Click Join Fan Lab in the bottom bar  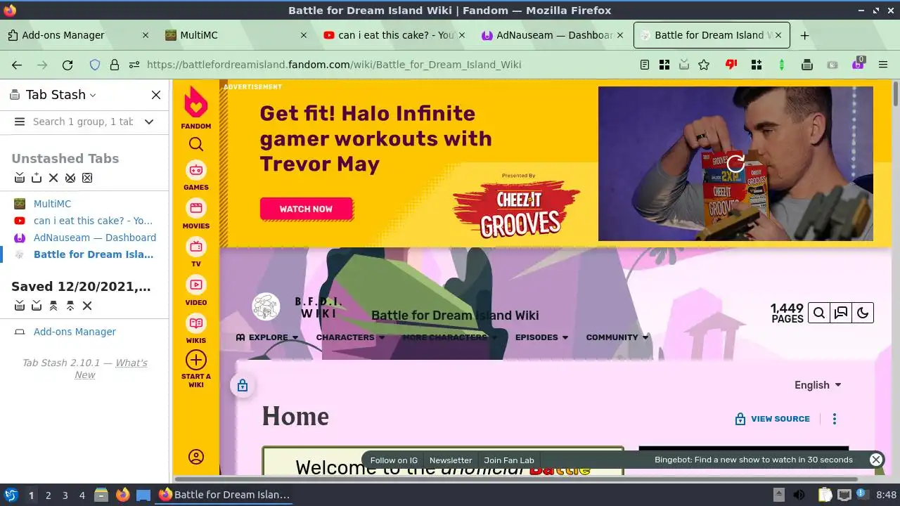pyautogui.click(x=509, y=460)
